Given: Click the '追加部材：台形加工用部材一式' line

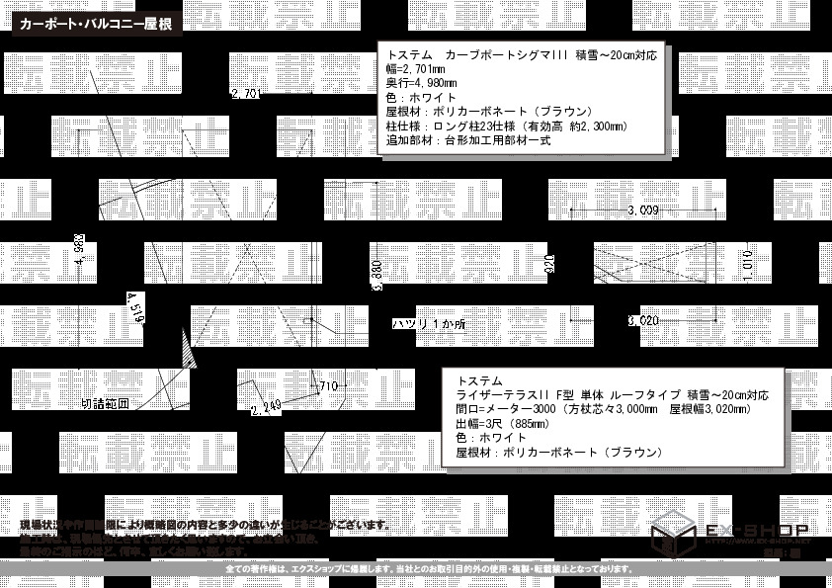Looking at the screenshot, I should (x=468, y=140).
